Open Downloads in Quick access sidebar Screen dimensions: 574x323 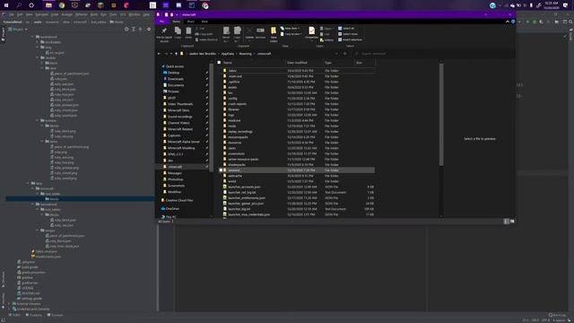176,79
